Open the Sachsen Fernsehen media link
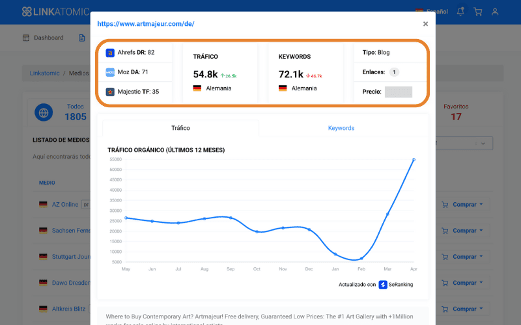The width and height of the screenshot is (521, 325). 71,231
